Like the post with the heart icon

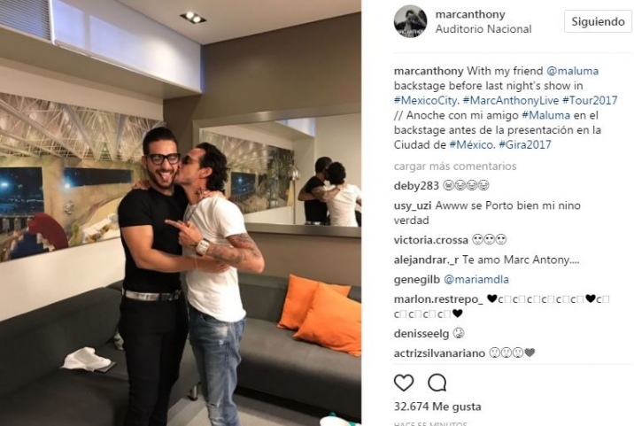coord(404,383)
